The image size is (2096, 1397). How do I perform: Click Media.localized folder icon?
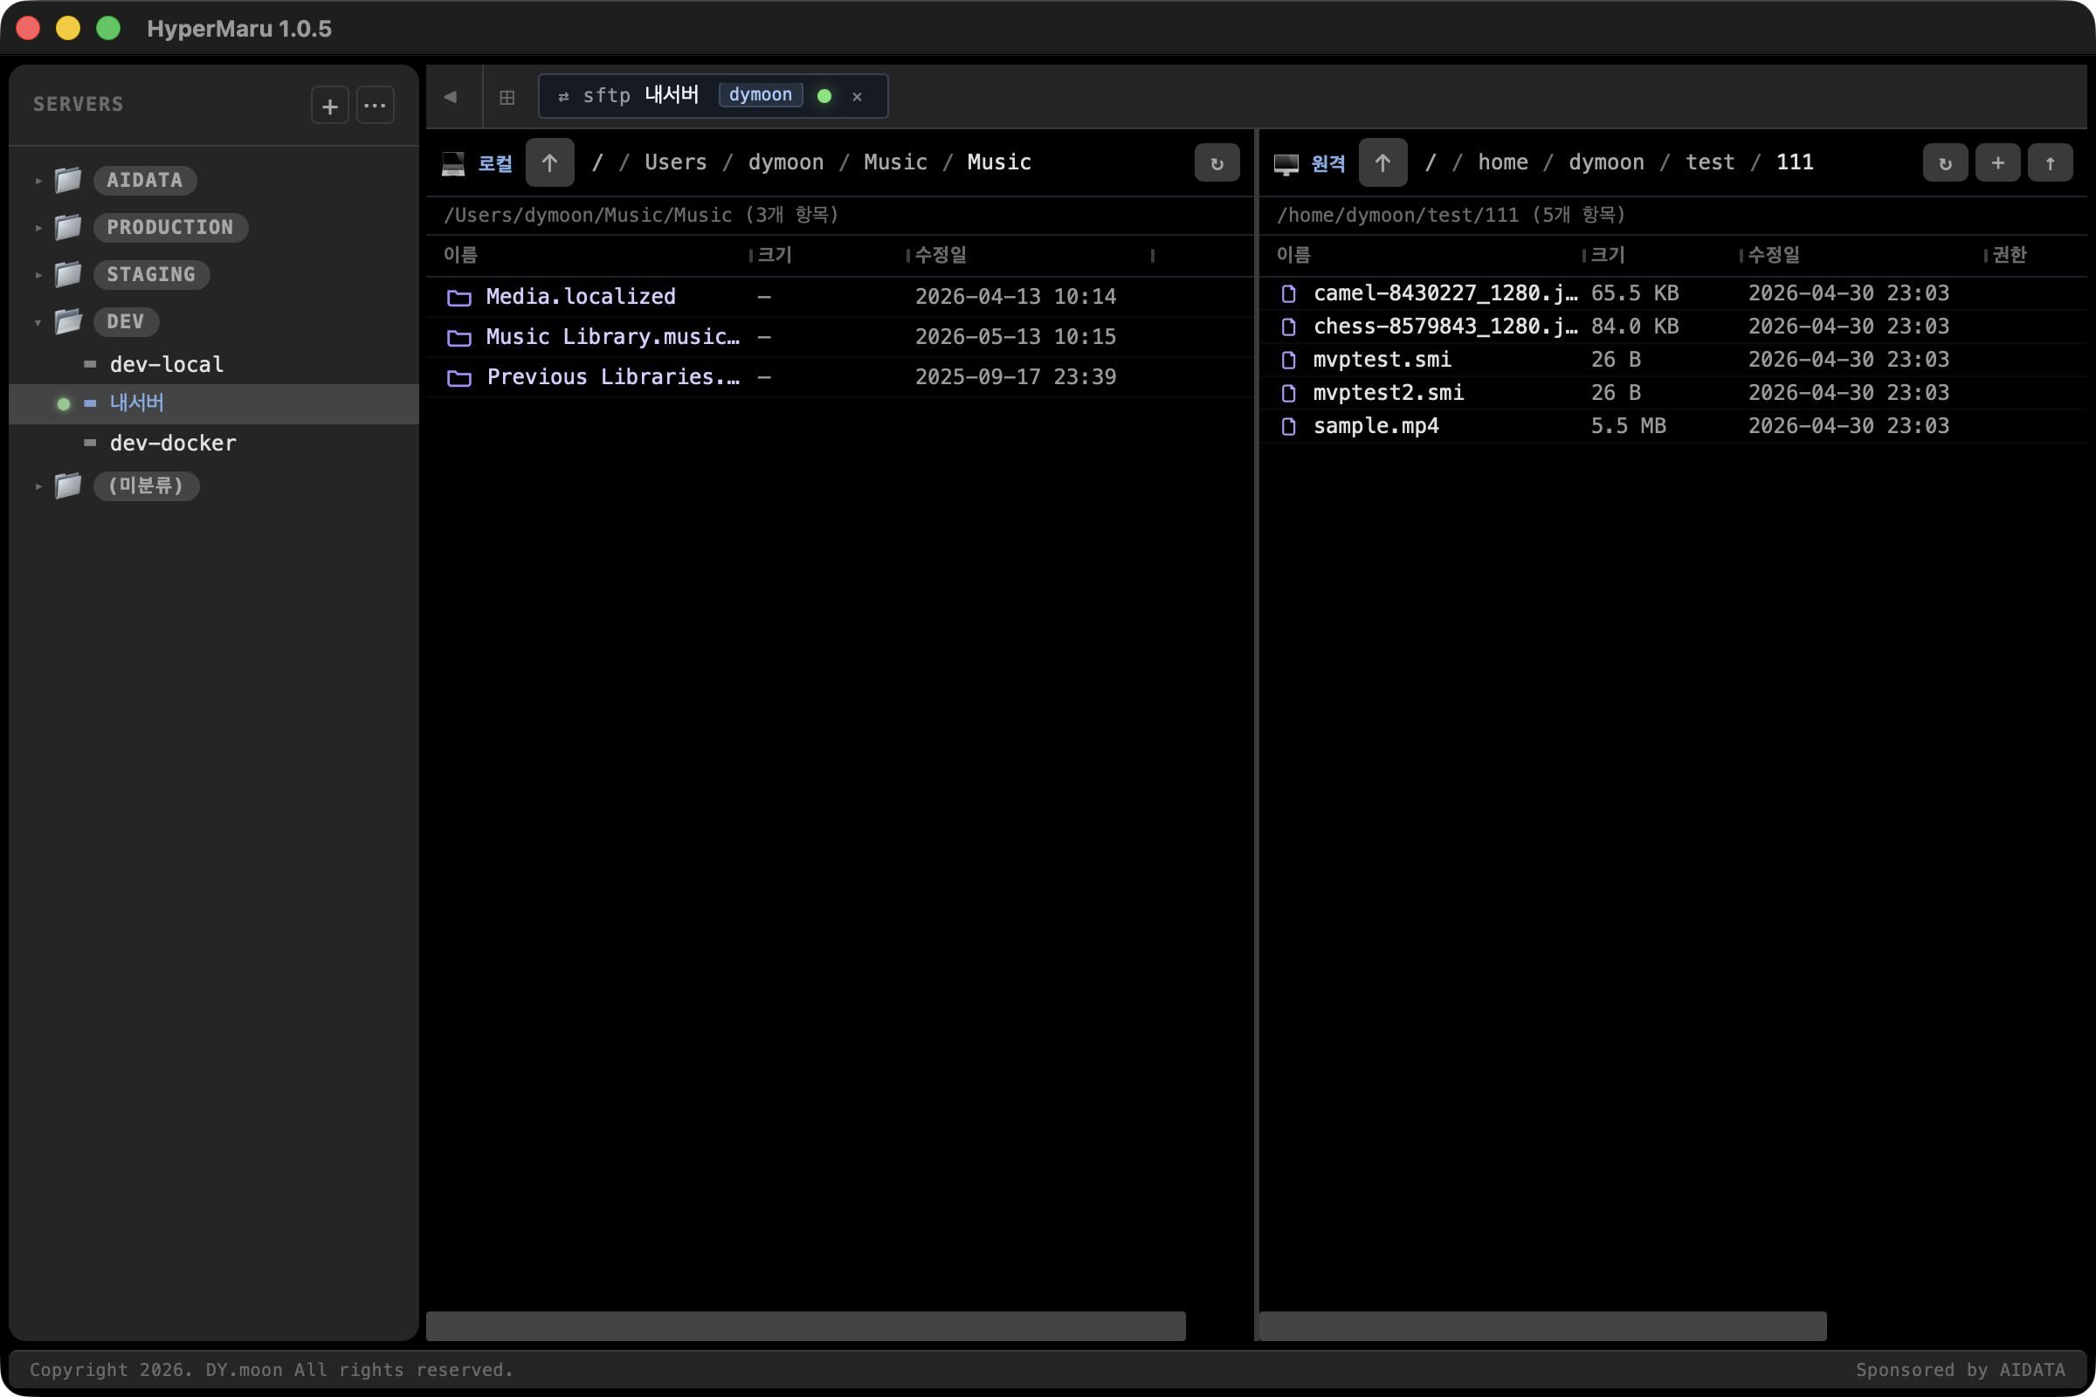(459, 298)
